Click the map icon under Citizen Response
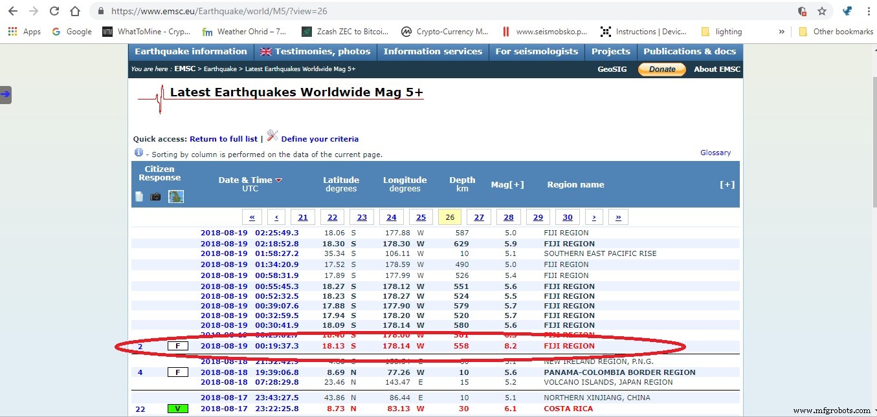877x417 pixels. (x=176, y=197)
